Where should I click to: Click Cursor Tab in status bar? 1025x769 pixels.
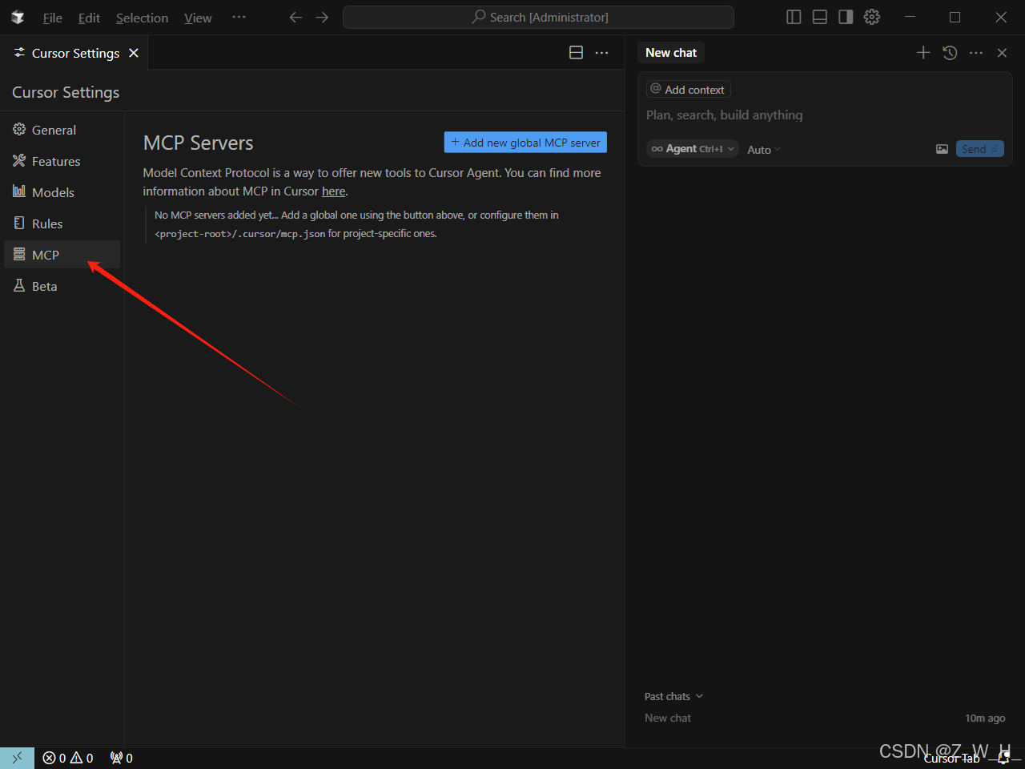coord(951,759)
